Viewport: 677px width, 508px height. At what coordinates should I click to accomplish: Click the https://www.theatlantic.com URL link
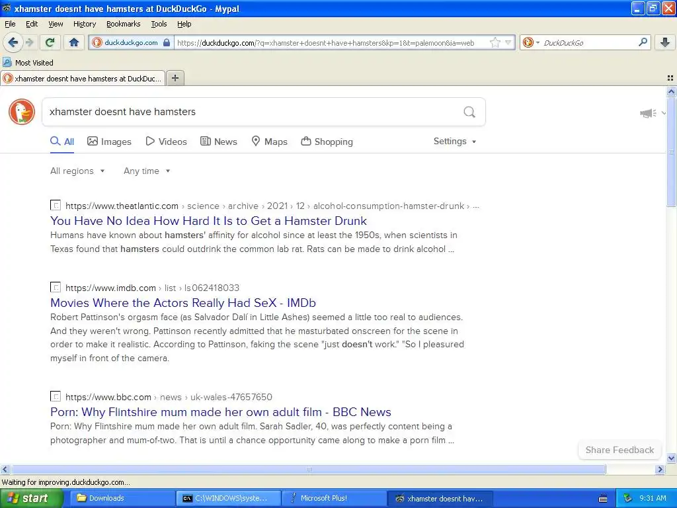click(122, 206)
